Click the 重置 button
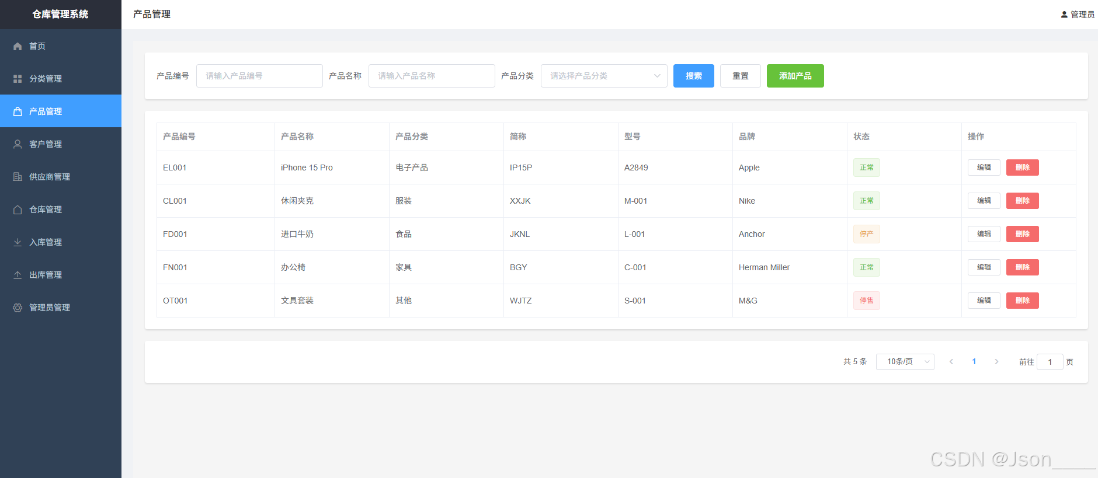1098x478 pixels. [741, 76]
